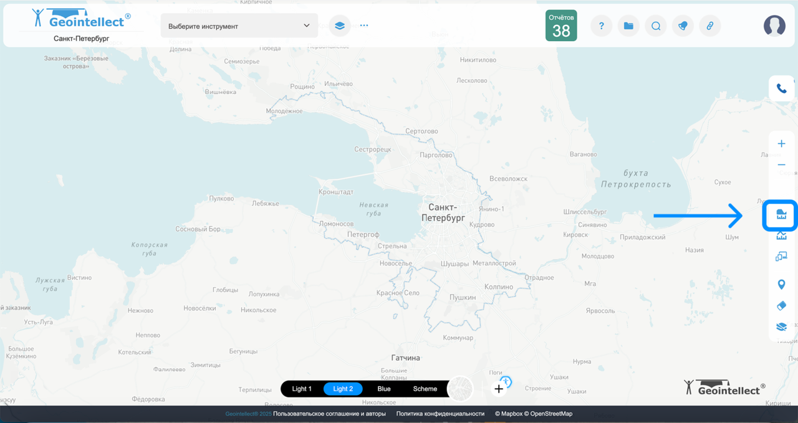Screen dimensions: 798x423
Task: Open the folder icon in top bar
Action: (x=628, y=26)
